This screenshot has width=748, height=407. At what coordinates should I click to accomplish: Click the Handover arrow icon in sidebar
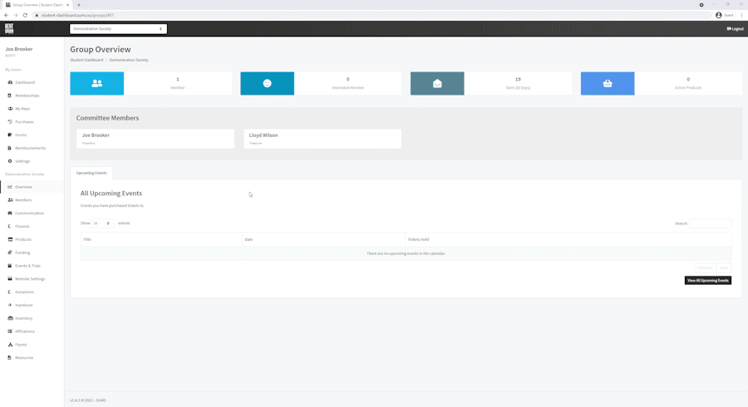tap(10, 305)
